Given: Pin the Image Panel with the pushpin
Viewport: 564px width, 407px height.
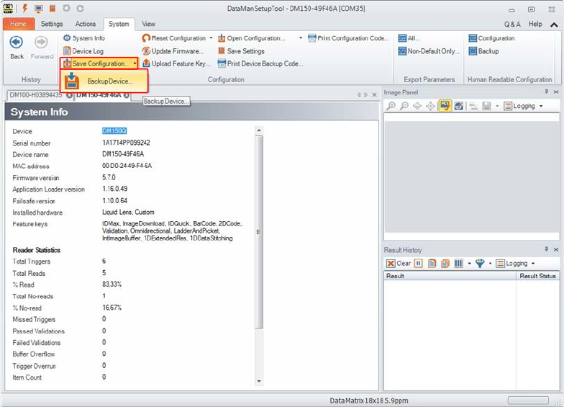Looking at the screenshot, I should (546, 93).
